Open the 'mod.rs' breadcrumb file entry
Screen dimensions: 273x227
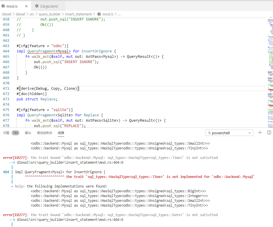tap(108, 14)
